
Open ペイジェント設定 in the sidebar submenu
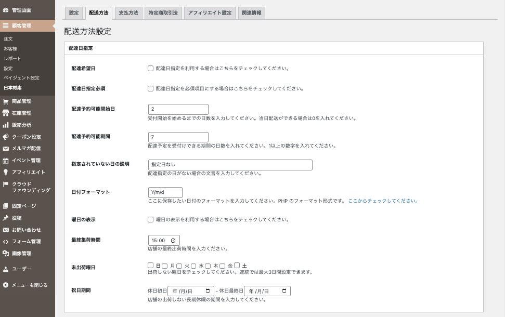click(21, 78)
